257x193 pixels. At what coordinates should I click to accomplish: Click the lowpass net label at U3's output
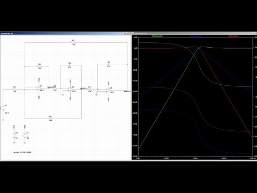127,91
